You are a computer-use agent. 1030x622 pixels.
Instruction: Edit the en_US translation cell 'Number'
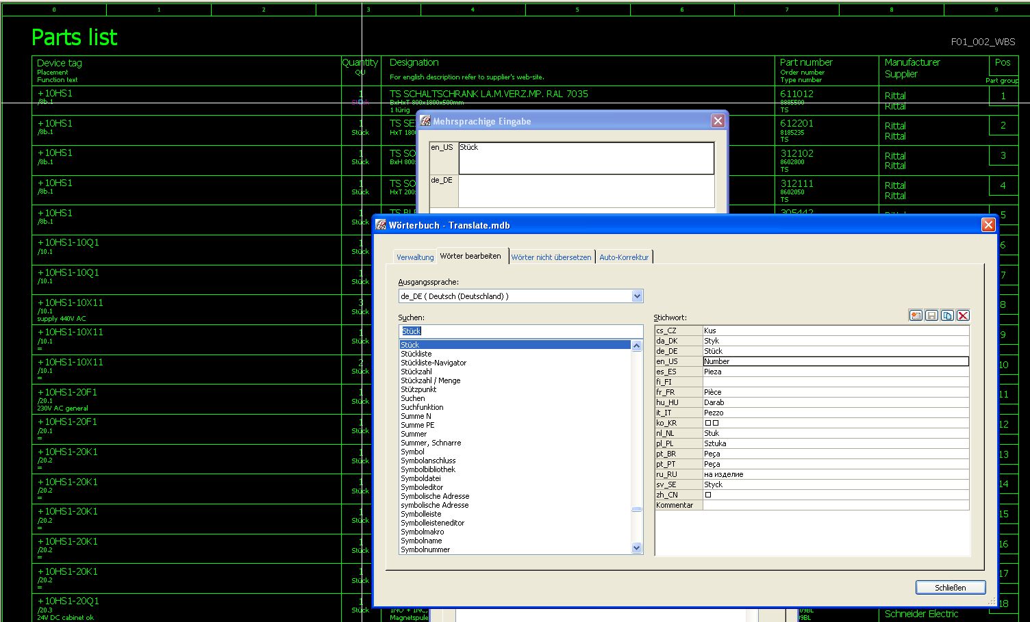point(835,361)
